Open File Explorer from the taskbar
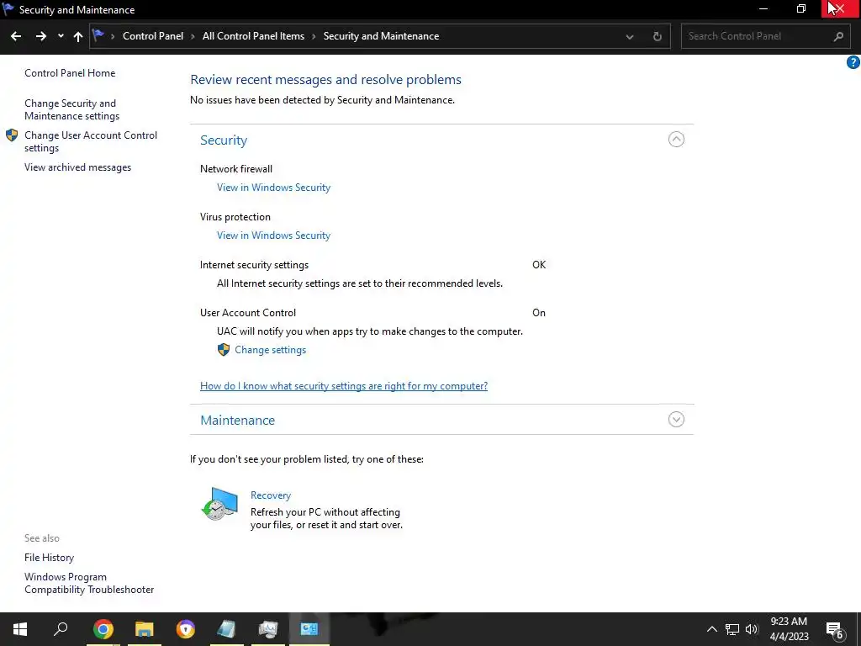Image resolution: width=861 pixels, height=646 pixels. tap(145, 629)
